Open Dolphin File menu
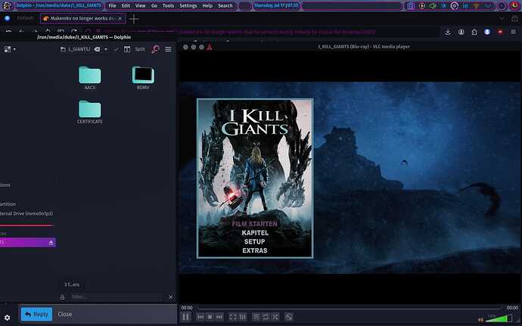Screen dimensions: 522x326 [112, 5]
